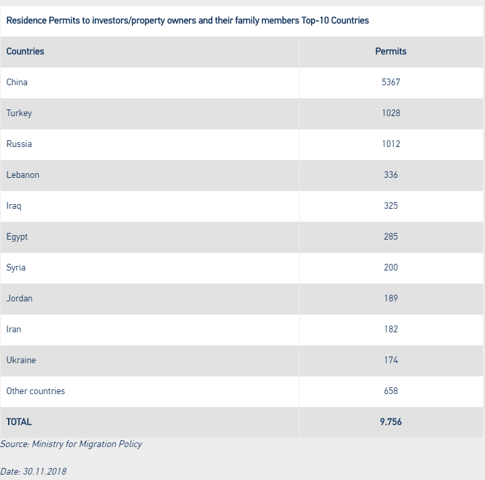Click the Iraq row label

tap(13, 205)
